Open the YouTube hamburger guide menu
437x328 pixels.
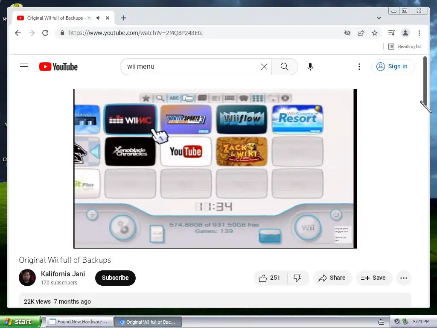24,66
